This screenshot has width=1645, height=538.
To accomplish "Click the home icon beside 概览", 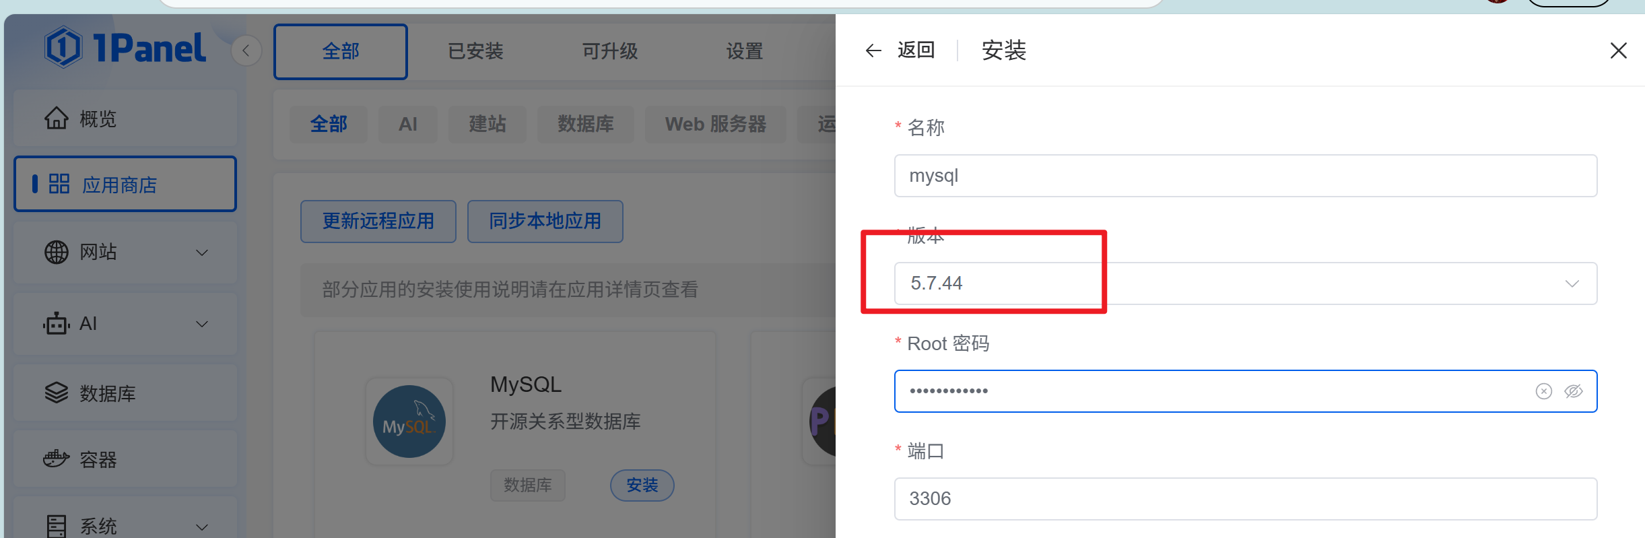I will (x=57, y=119).
